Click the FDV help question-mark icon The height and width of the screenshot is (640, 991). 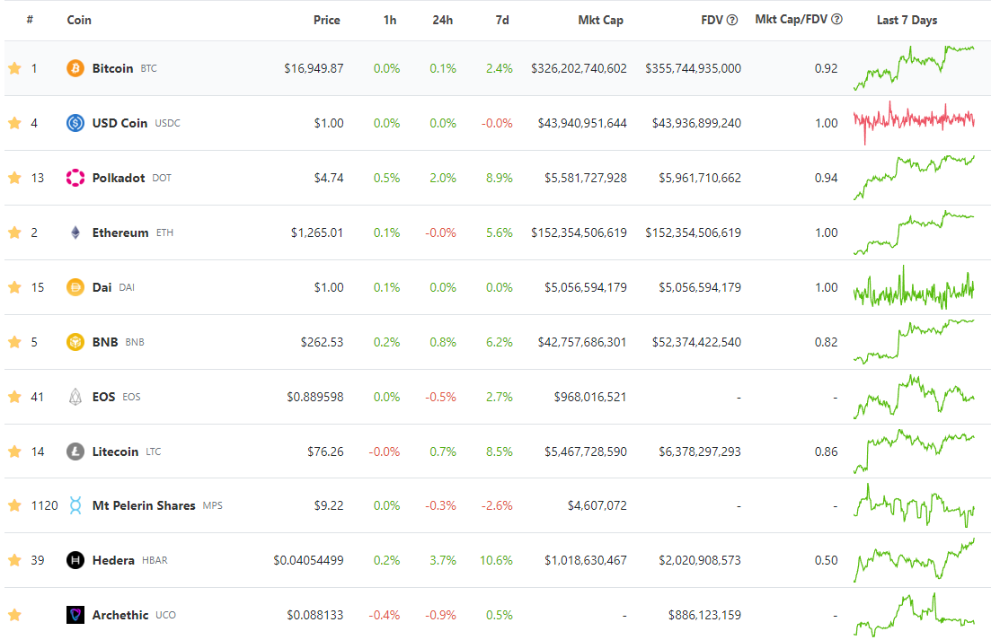[x=732, y=21]
